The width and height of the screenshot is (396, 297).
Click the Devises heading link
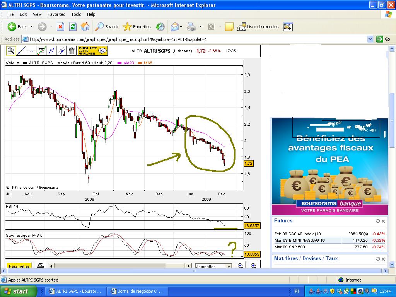coord(312,258)
